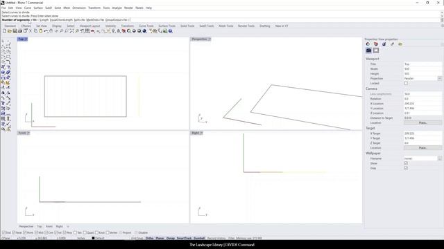Open the Panels menu
The image size is (444, 249).
(x=139, y=8)
